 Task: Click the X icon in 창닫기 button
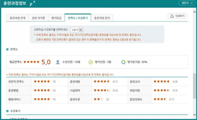pyautogui.click(x=191, y=3)
